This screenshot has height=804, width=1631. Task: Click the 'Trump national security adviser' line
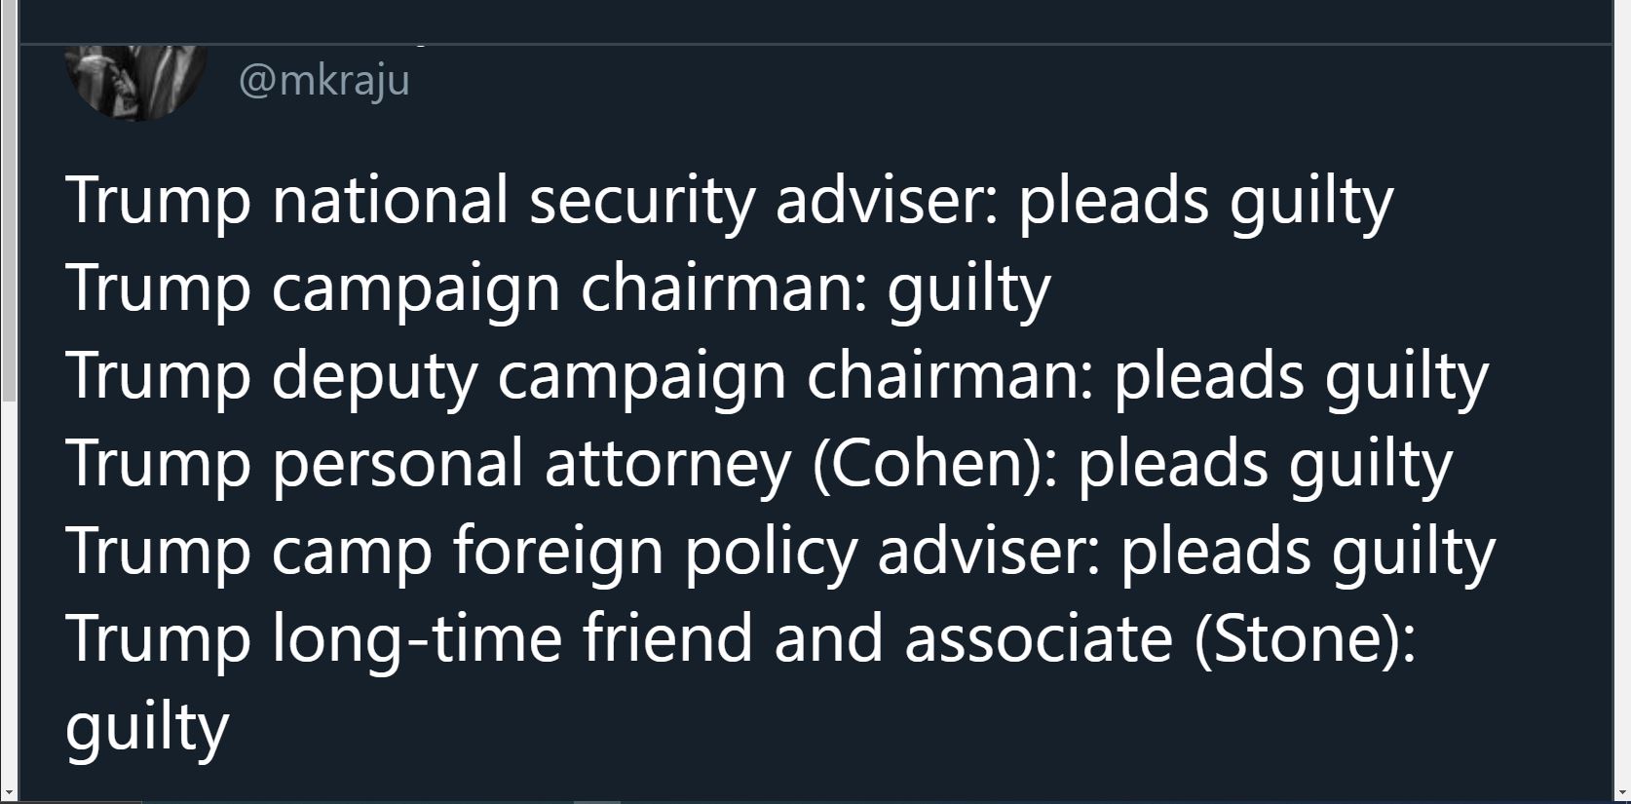tap(730, 201)
